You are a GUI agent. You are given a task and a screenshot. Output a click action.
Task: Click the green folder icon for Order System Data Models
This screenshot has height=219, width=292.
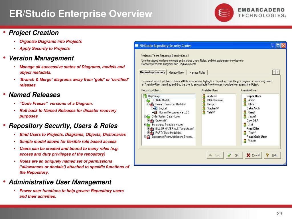tap(148, 117)
